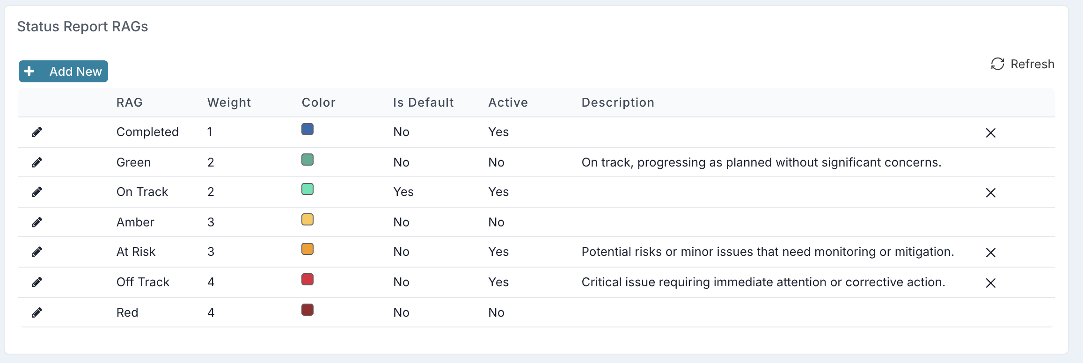Click the dark red swatch for Red

tap(307, 310)
